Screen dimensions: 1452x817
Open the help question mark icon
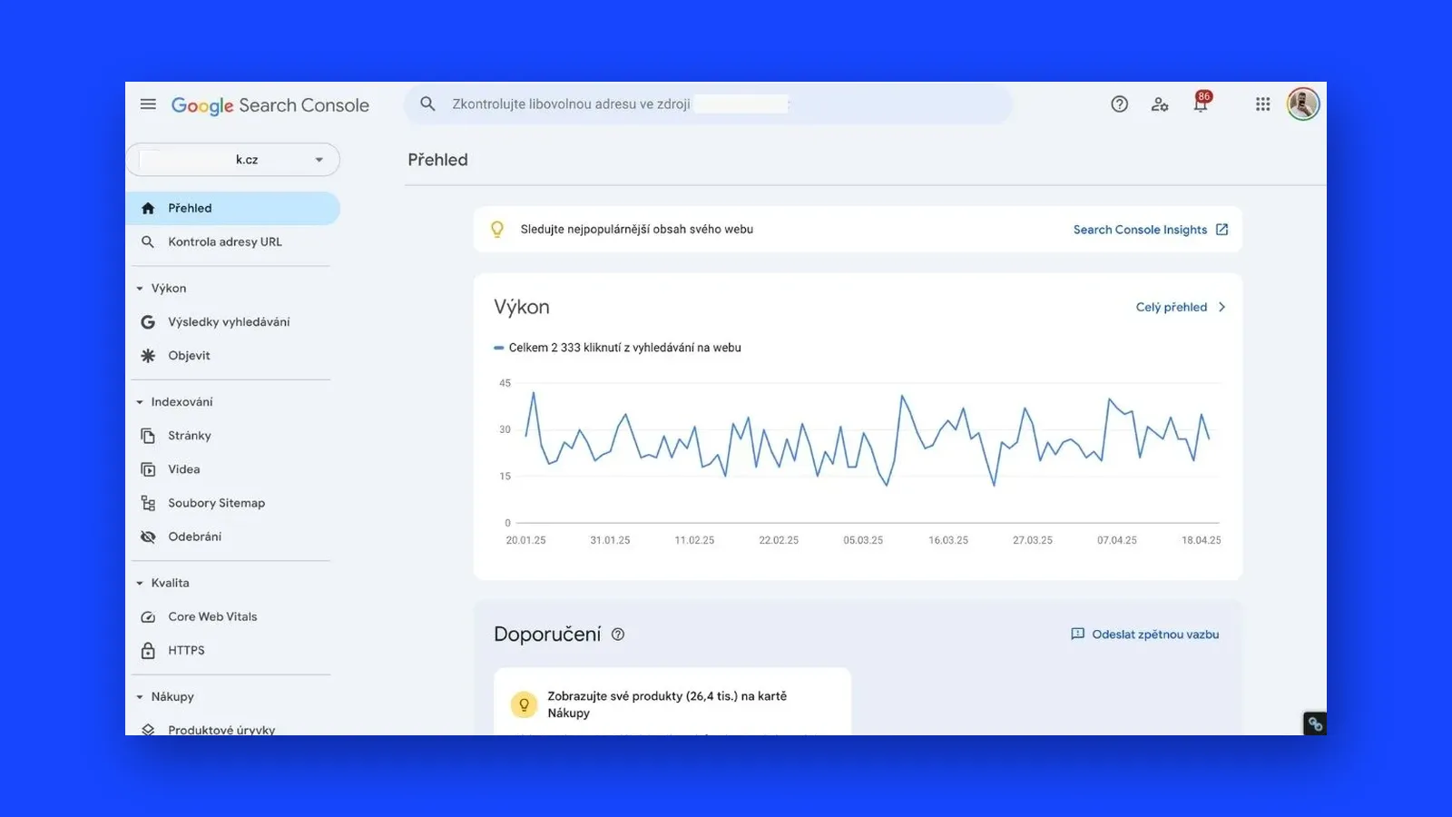point(1120,104)
